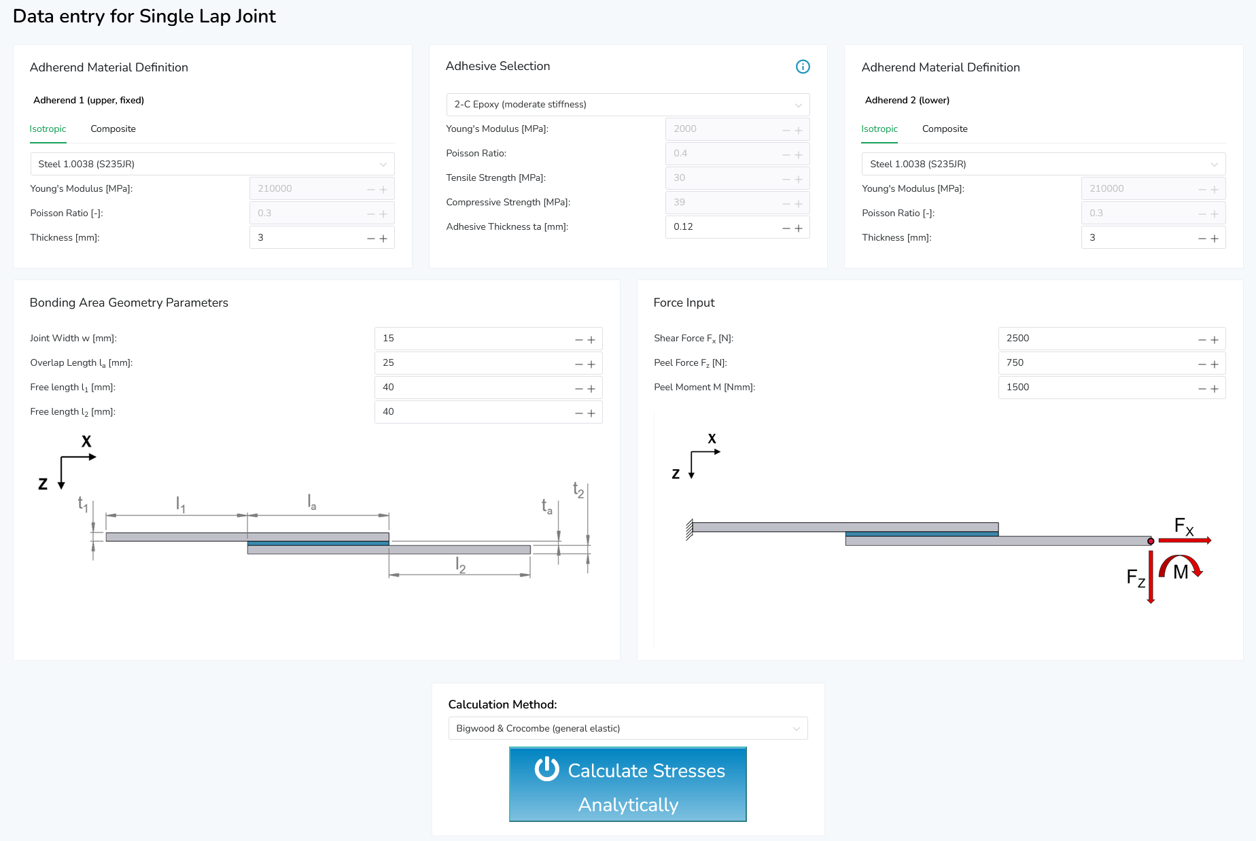The image size is (1256, 841).
Task: Increase Free length l1 with plus
Action: 591,389
